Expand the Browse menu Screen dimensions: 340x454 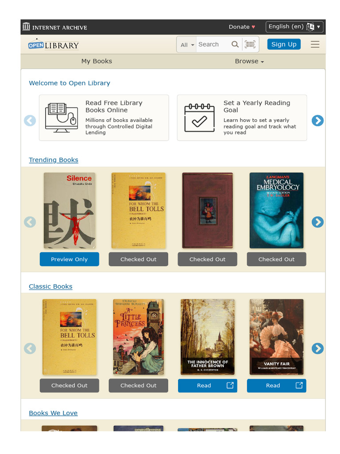point(249,61)
